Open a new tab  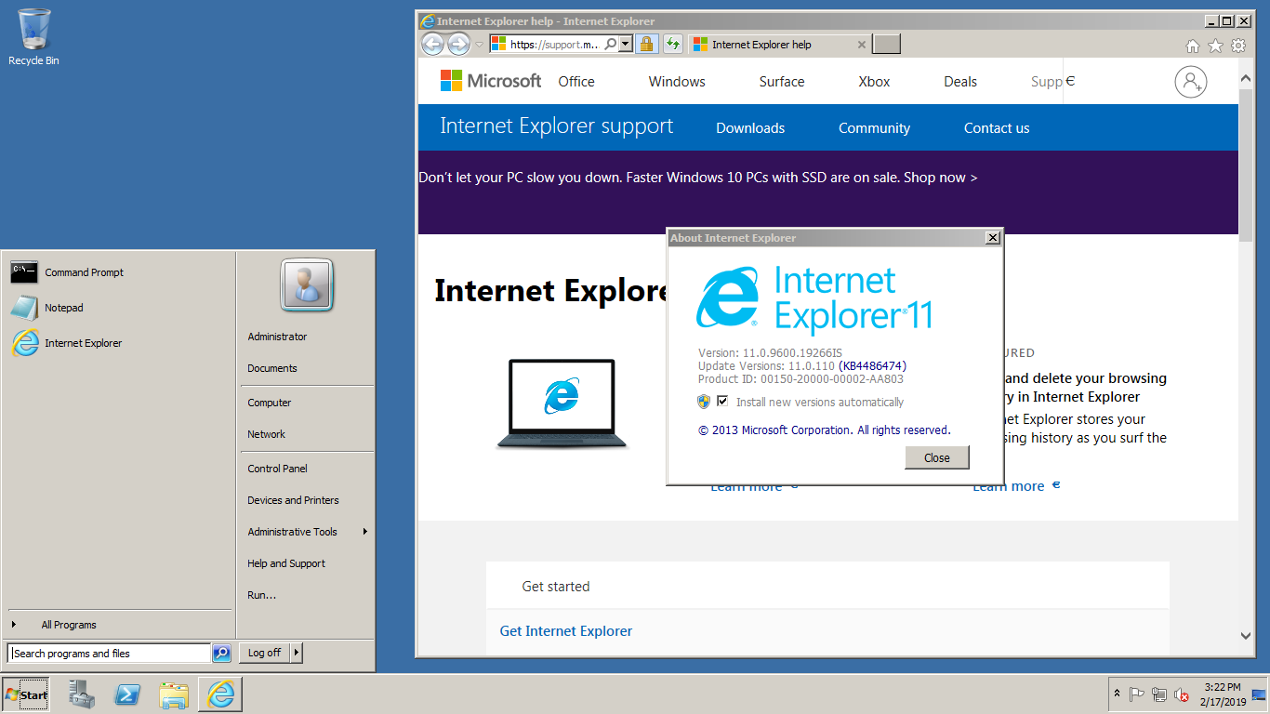887,44
